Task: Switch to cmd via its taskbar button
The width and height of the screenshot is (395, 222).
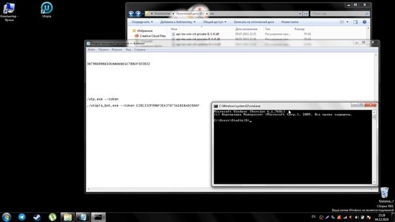Action: pos(98,217)
